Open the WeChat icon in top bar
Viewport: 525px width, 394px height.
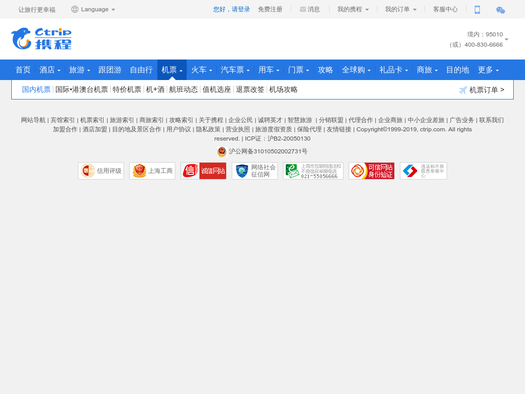[500, 10]
